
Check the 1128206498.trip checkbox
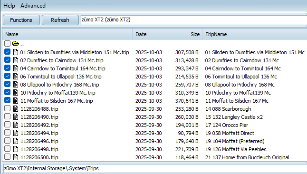pos(7,148)
